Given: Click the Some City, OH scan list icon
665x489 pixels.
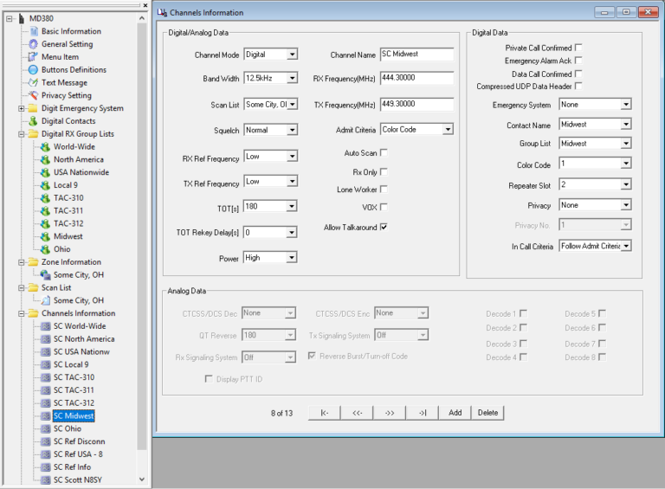Looking at the screenshot, I should click(x=45, y=300).
